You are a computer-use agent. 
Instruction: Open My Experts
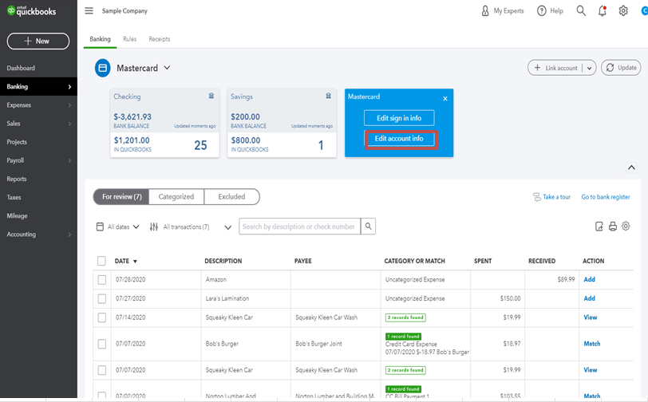point(503,10)
